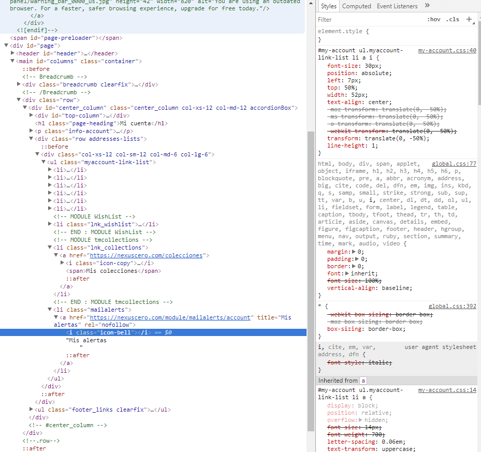Click the letter-spacing: 0.06em declaration
481x452 pixels.
366,442
